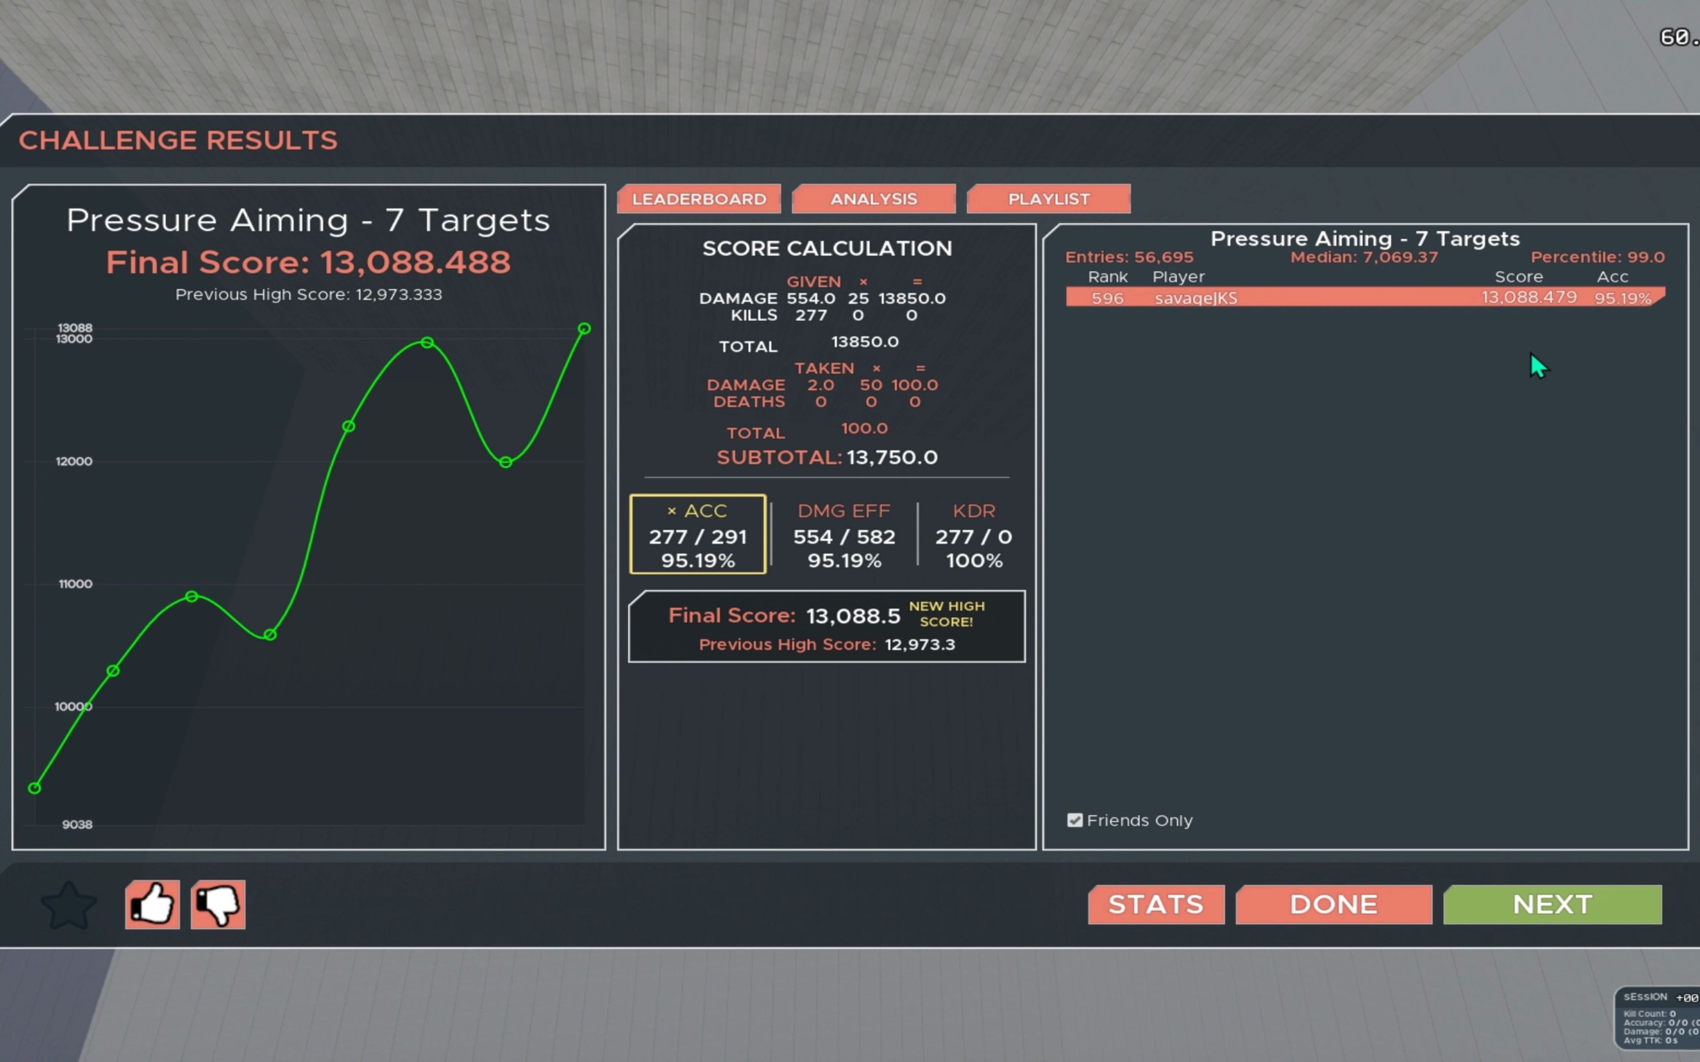Viewport: 1700px width, 1062px height.
Task: Click the 'SCORE CALCULATION' heading
Action: 827,248
